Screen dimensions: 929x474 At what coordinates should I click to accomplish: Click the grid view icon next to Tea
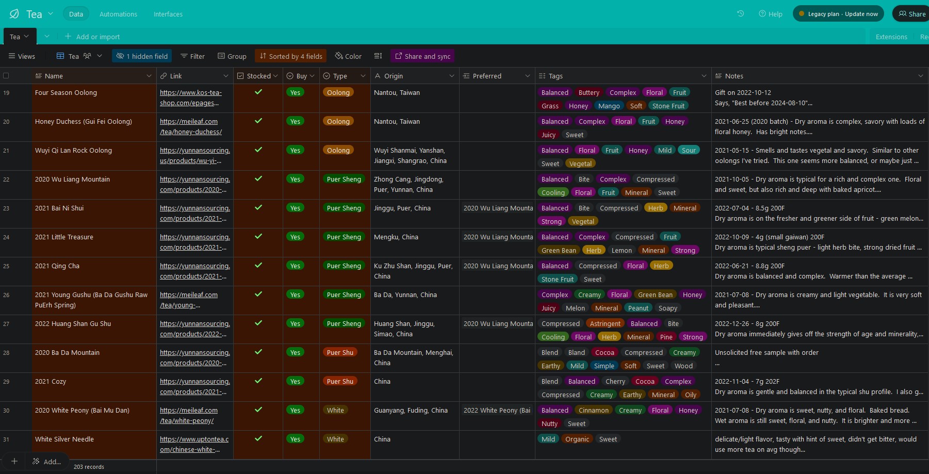click(60, 56)
